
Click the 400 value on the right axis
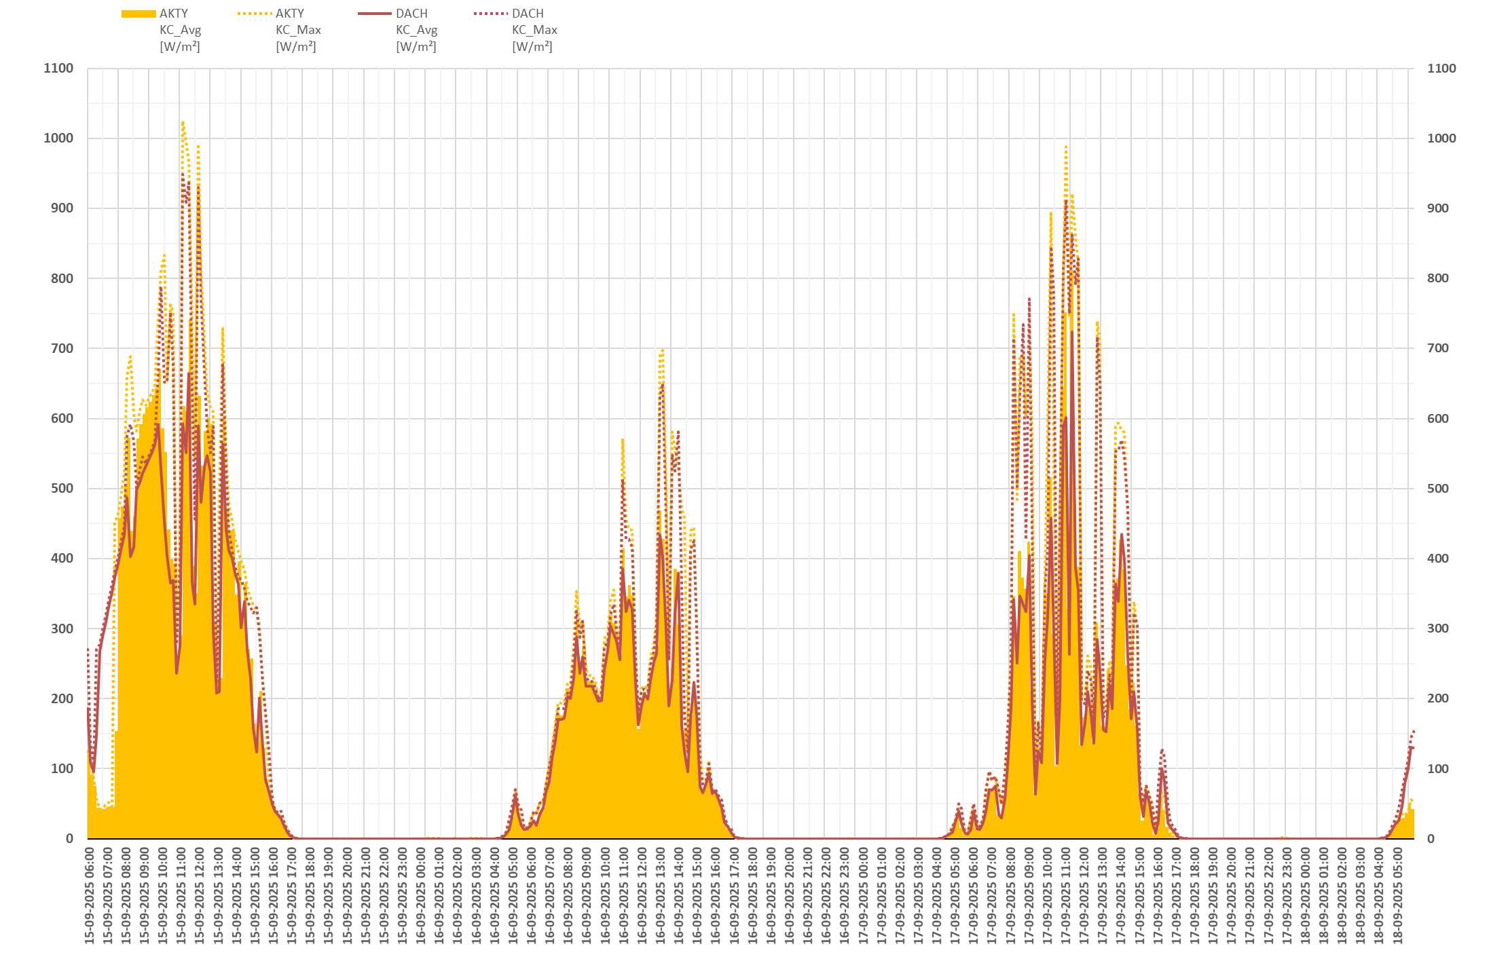(x=1438, y=558)
